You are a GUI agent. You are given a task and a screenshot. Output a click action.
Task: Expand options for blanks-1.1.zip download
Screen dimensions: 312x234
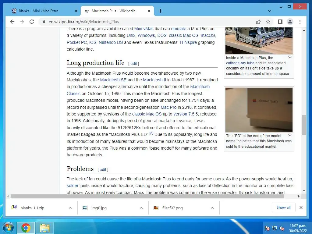tap(70, 208)
